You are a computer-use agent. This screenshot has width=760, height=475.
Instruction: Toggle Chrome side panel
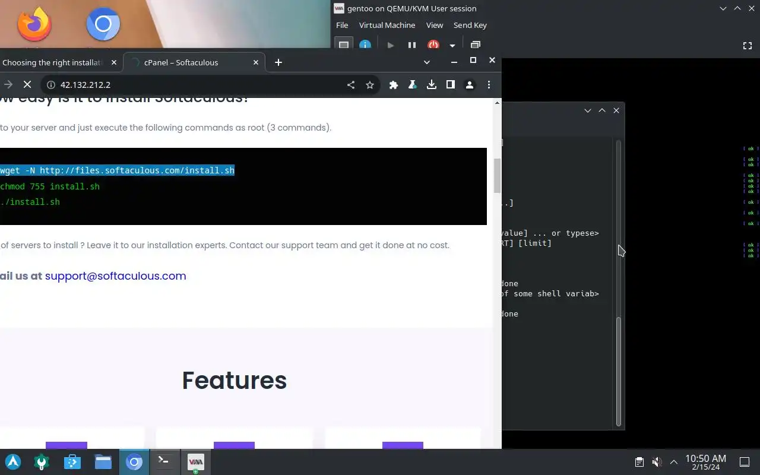click(x=451, y=85)
